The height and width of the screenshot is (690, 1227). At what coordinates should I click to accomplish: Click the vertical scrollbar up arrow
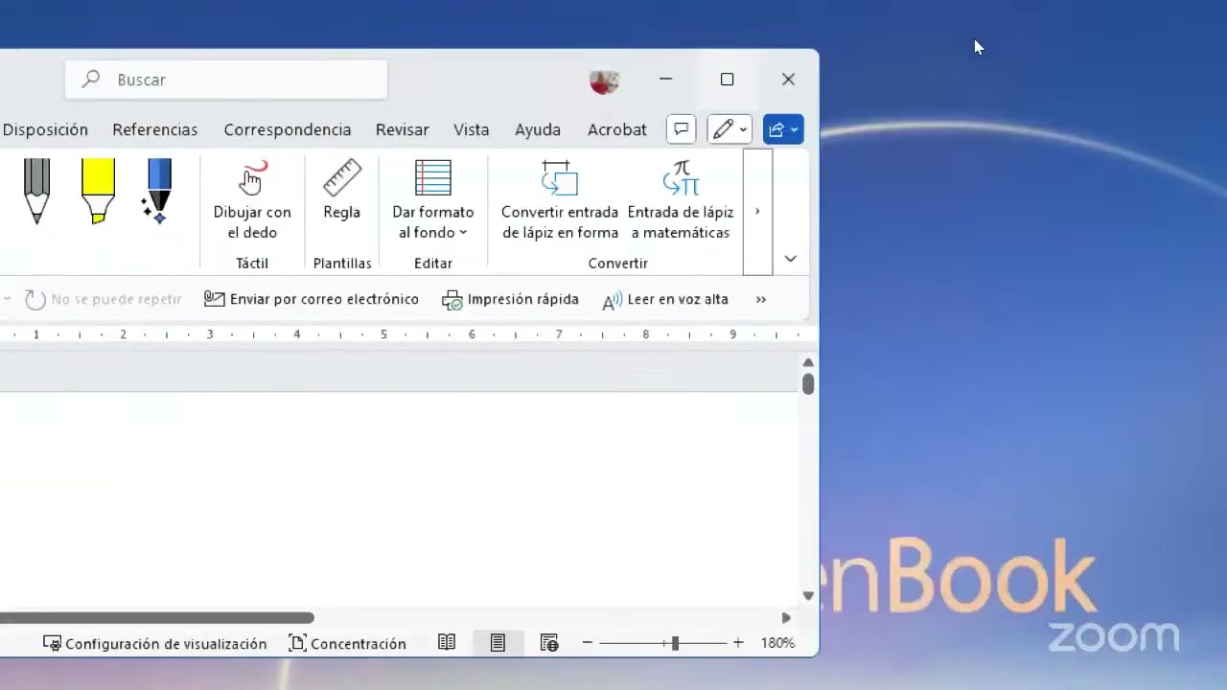click(808, 362)
